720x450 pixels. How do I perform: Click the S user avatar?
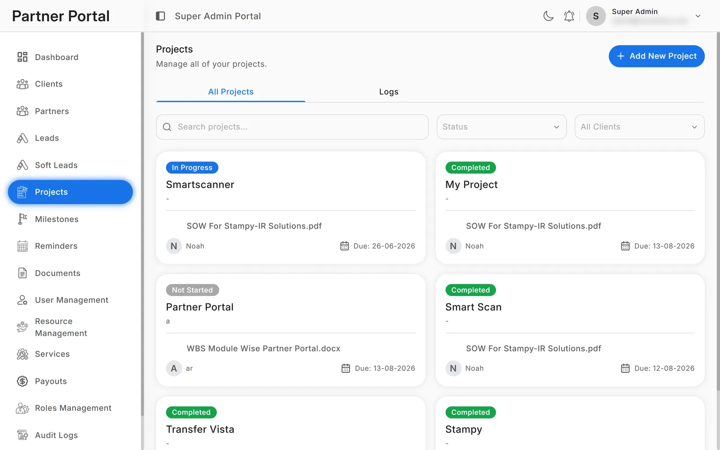(596, 16)
